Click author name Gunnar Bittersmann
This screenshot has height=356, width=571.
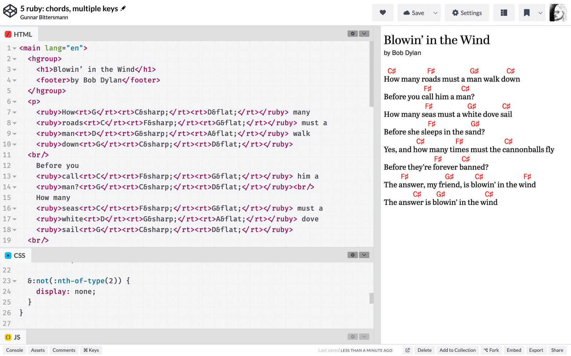click(44, 17)
